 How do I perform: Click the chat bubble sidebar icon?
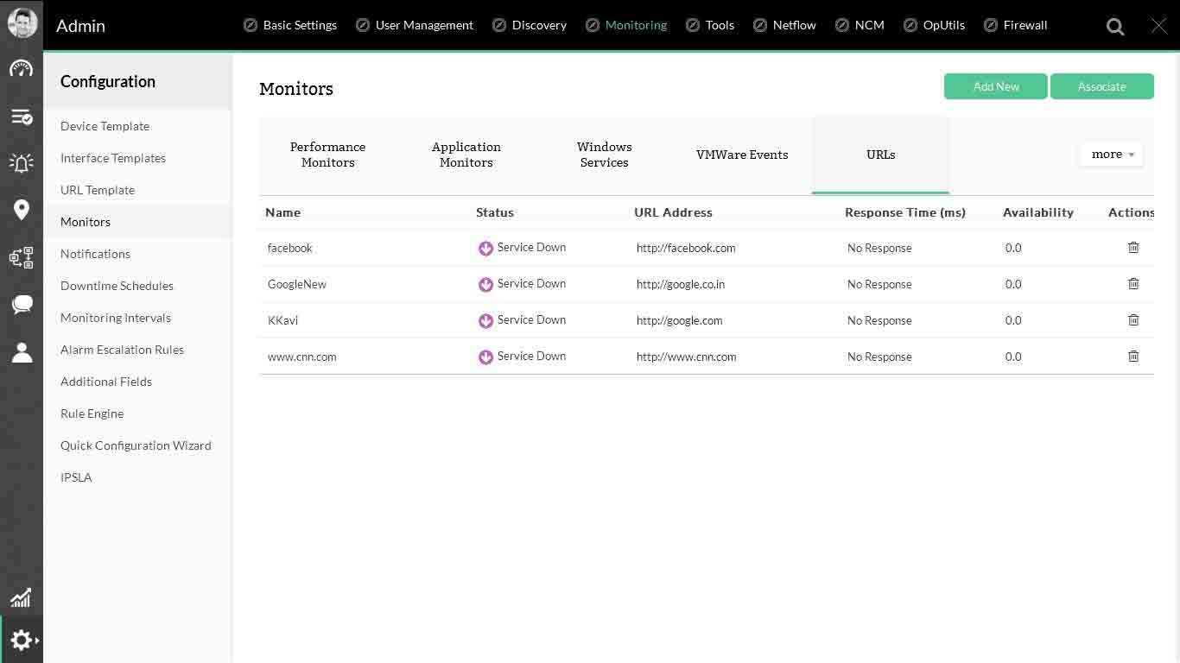(x=22, y=304)
